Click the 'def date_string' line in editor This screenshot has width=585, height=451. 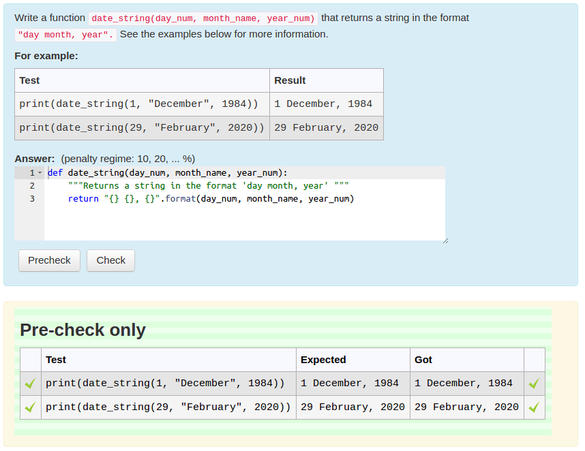coord(168,173)
